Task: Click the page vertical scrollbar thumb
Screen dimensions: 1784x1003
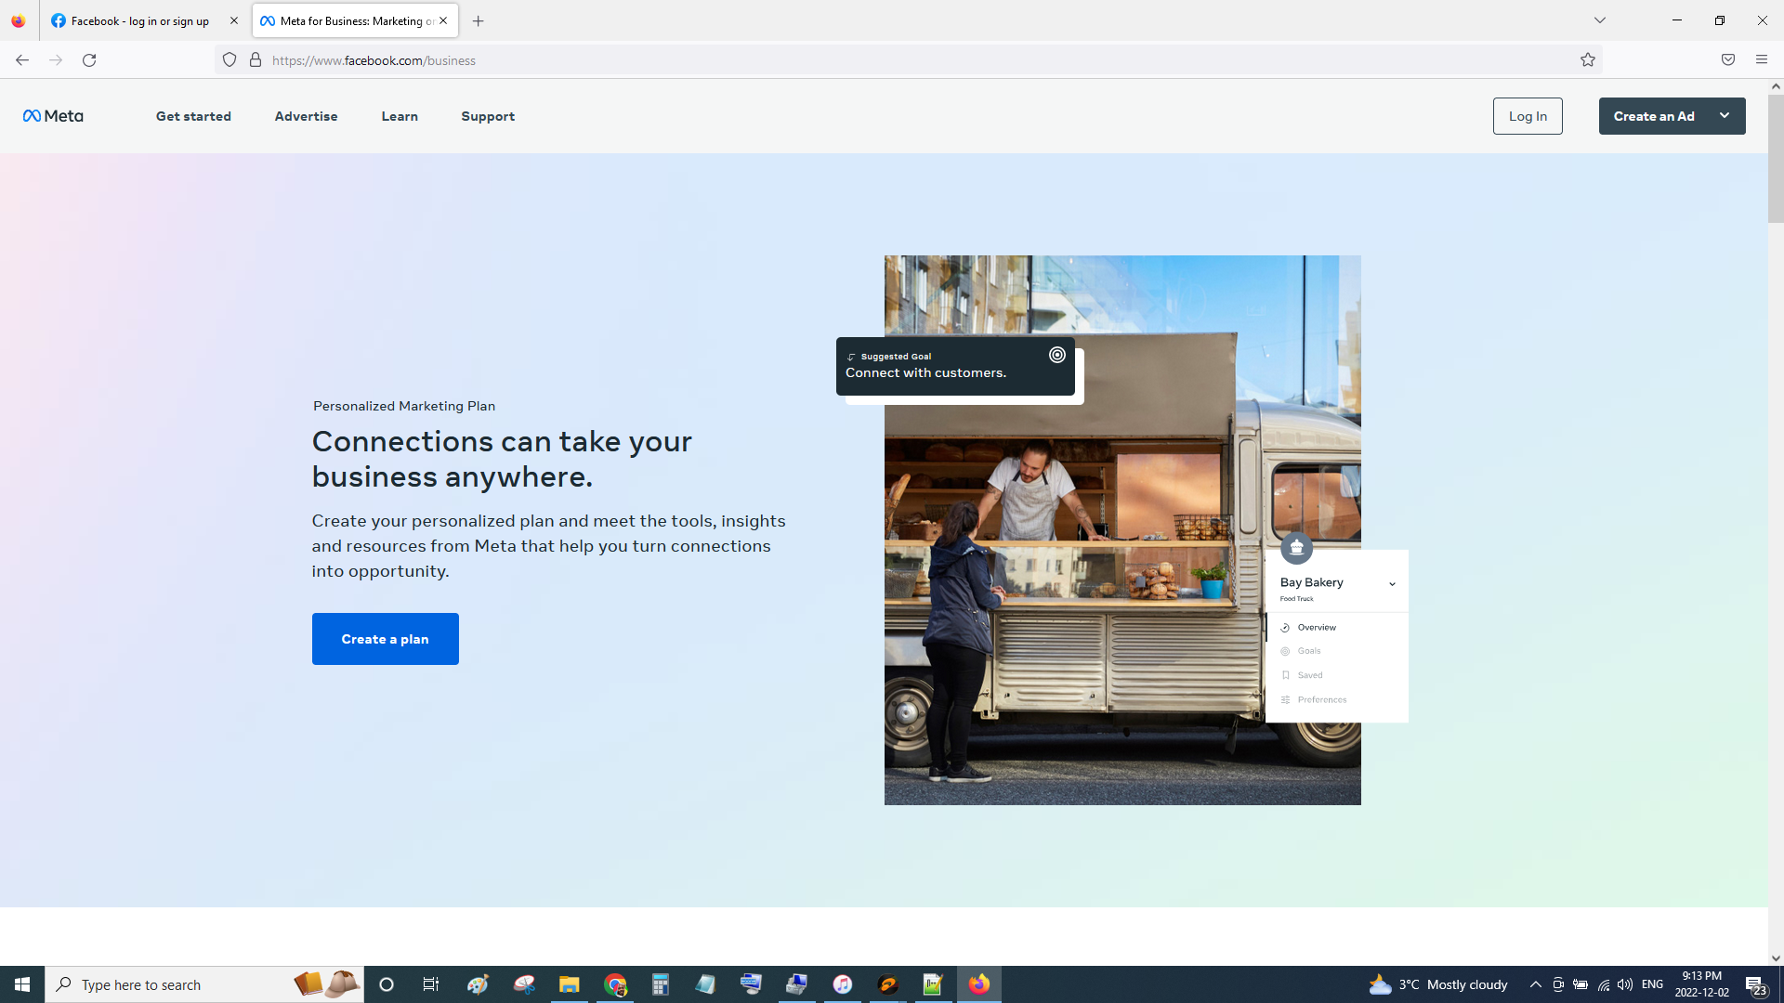Action: 1776,158
